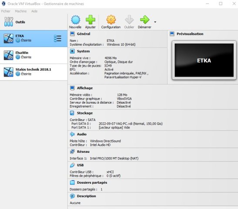Click the System section chip icon
The width and height of the screenshot is (238, 209).
click(x=72, y=51)
